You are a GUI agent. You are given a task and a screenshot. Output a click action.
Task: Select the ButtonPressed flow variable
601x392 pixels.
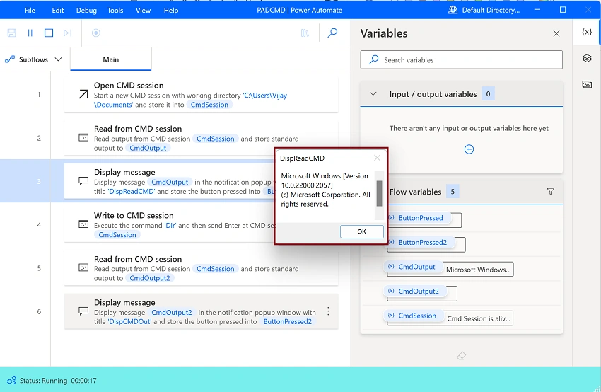click(421, 218)
